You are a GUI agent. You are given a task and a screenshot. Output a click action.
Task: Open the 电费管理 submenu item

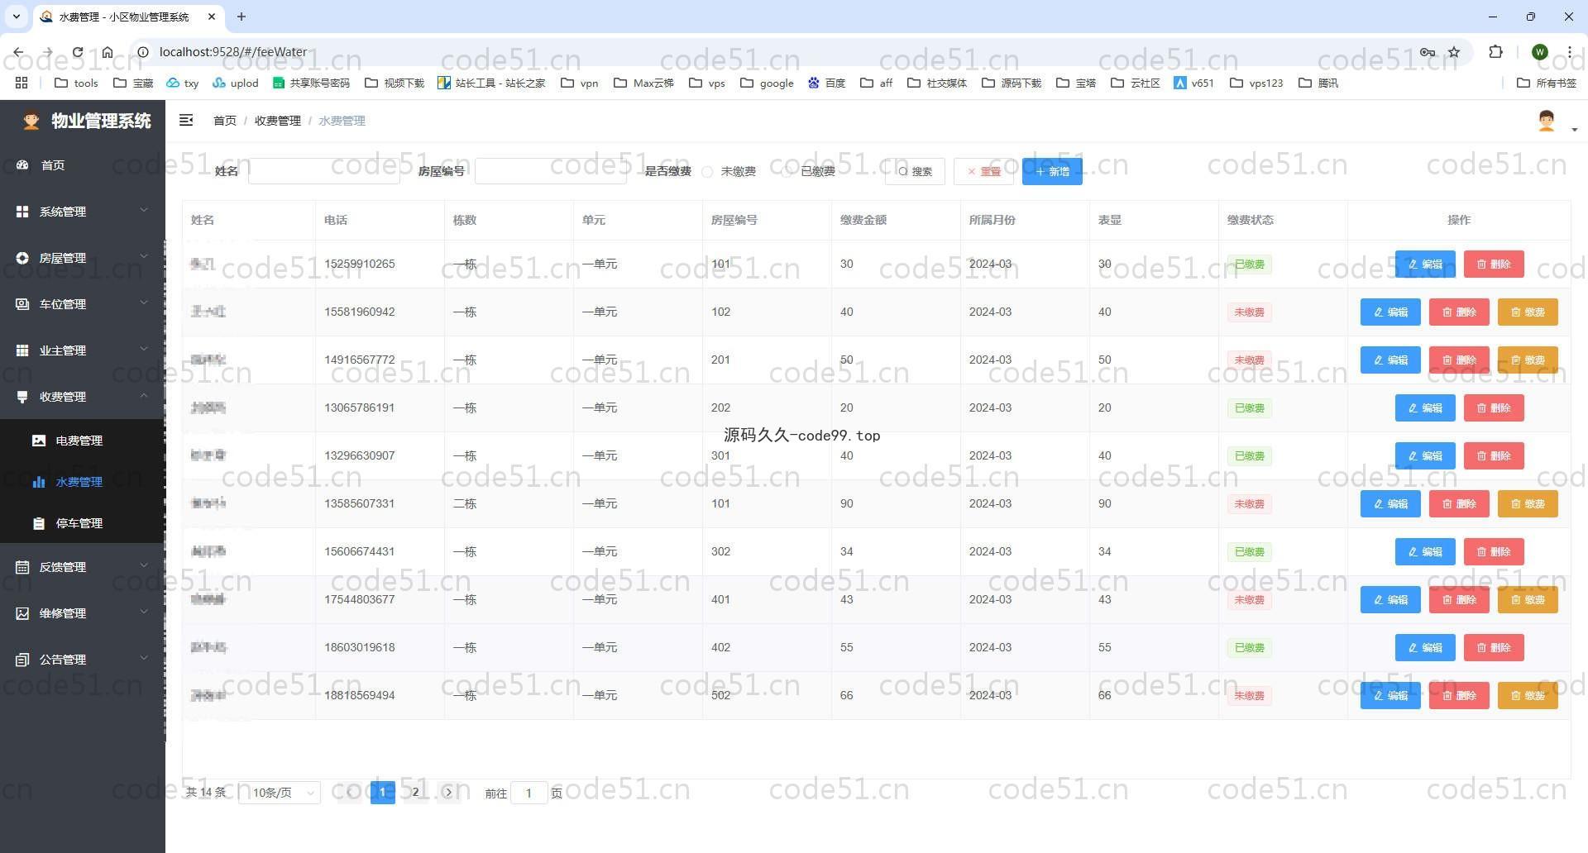79,441
